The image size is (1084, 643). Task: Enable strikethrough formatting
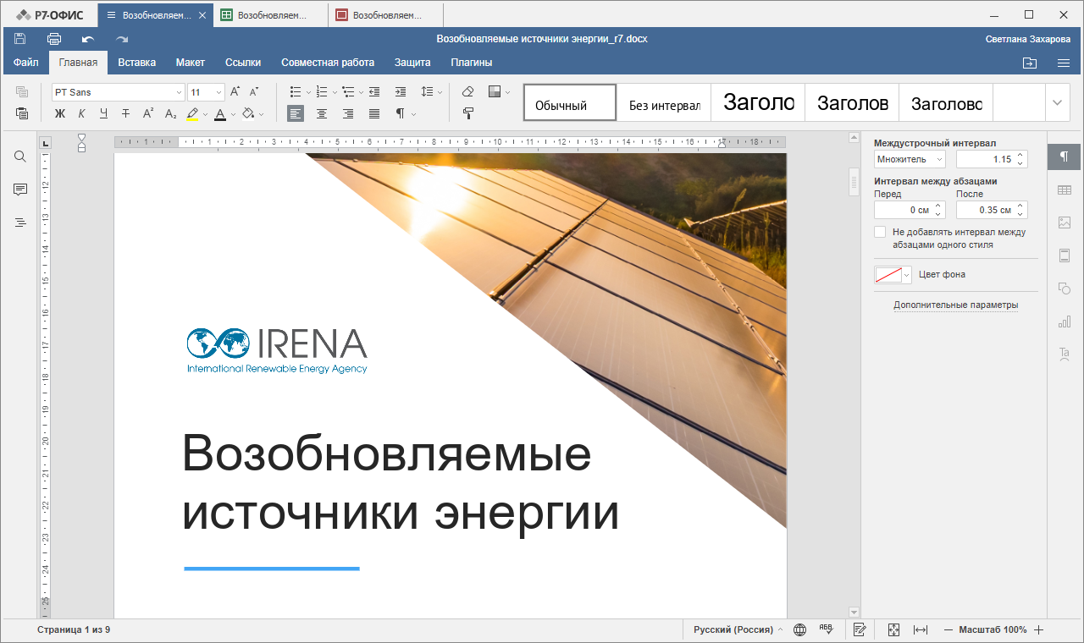(124, 113)
